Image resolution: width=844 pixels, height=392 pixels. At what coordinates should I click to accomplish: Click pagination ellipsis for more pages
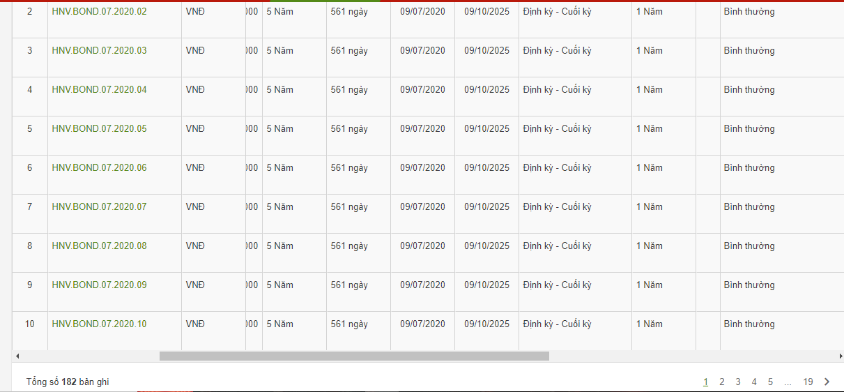point(788,382)
